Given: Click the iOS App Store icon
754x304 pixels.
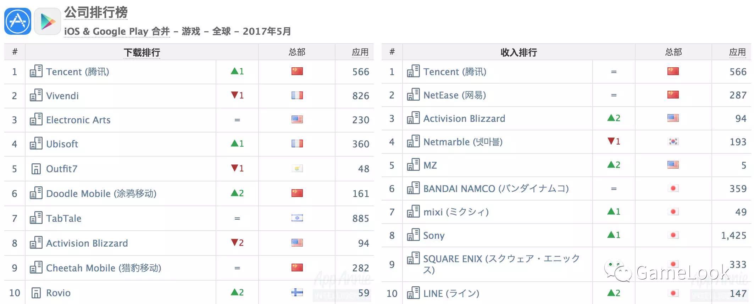Looking at the screenshot, I should click(x=18, y=21).
